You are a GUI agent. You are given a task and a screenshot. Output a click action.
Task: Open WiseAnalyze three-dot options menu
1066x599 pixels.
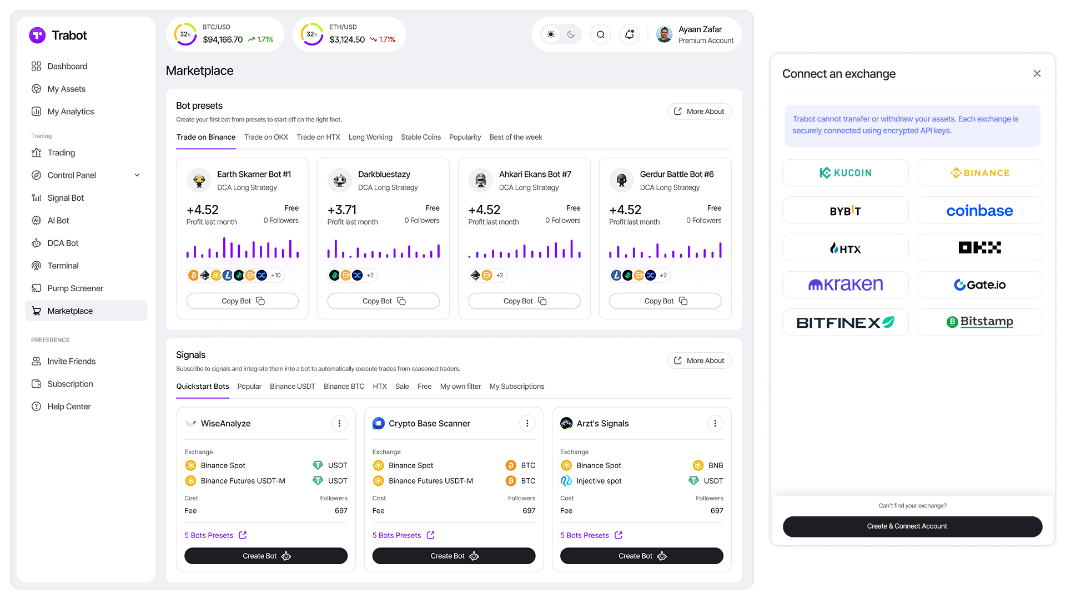pyautogui.click(x=339, y=424)
